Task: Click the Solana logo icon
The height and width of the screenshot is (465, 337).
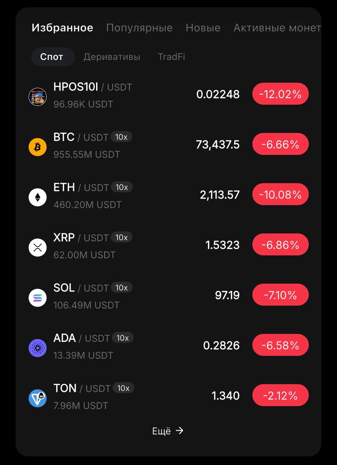Action: click(x=38, y=298)
